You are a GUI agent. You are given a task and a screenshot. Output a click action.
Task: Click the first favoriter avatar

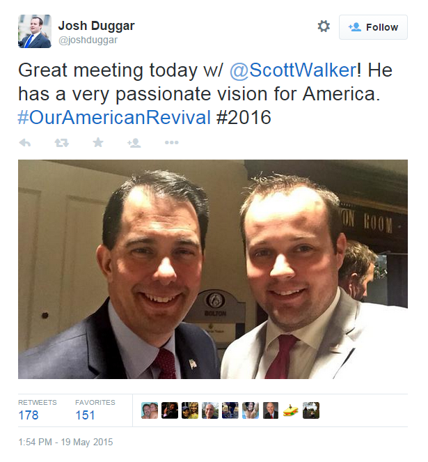(150, 410)
